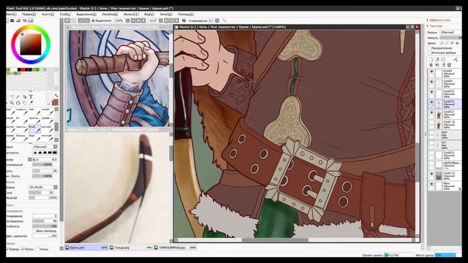Show the color mixer panel
The image size is (468, 263).
[x=24, y=20]
